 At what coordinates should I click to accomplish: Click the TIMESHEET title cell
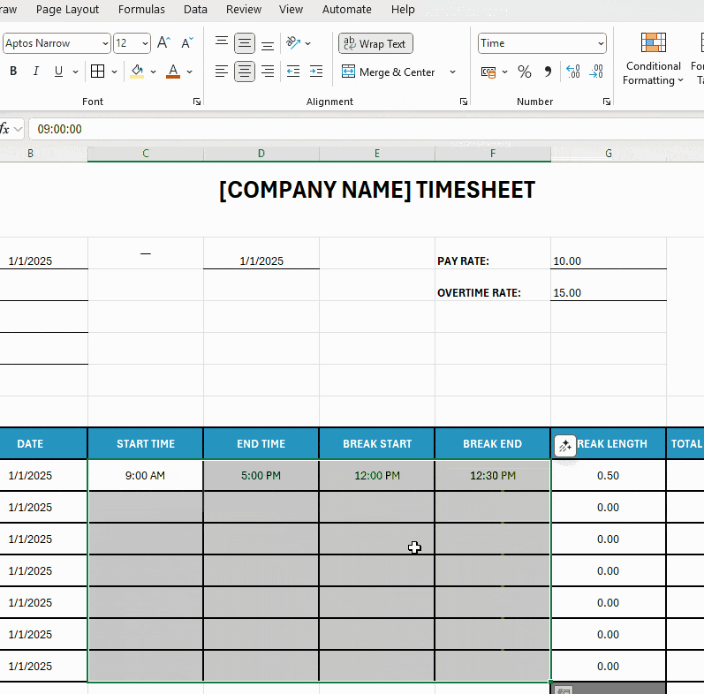(x=377, y=190)
